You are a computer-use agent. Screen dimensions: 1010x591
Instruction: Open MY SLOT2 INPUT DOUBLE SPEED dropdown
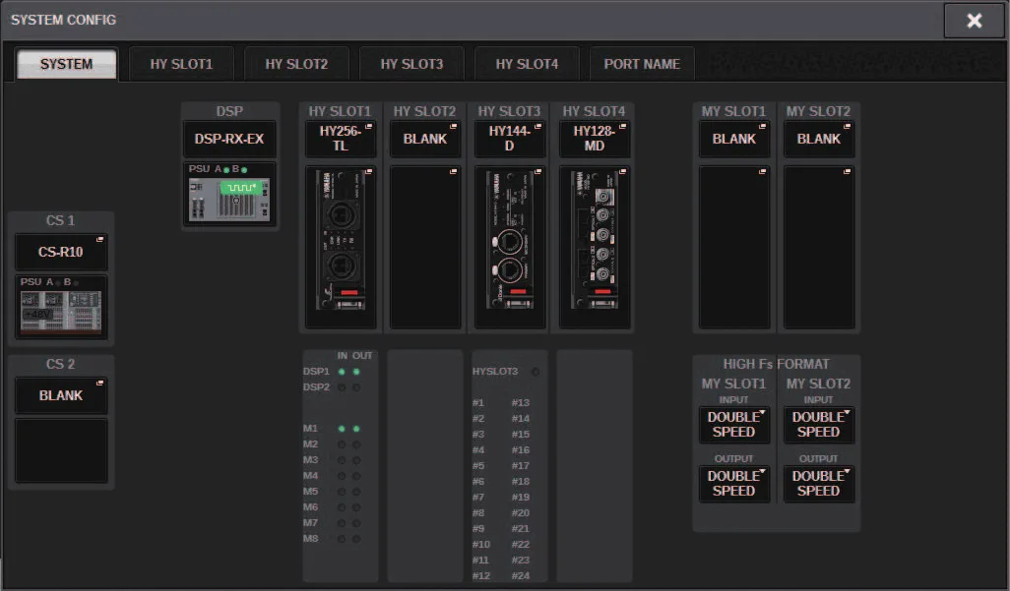tap(819, 424)
